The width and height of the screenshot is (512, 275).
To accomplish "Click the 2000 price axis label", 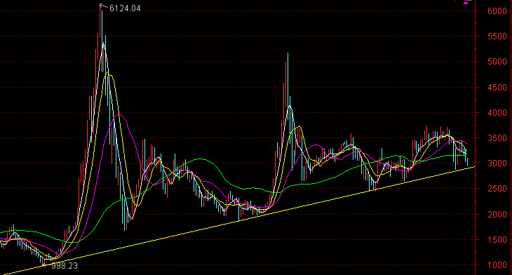I will [x=497, y=214].
